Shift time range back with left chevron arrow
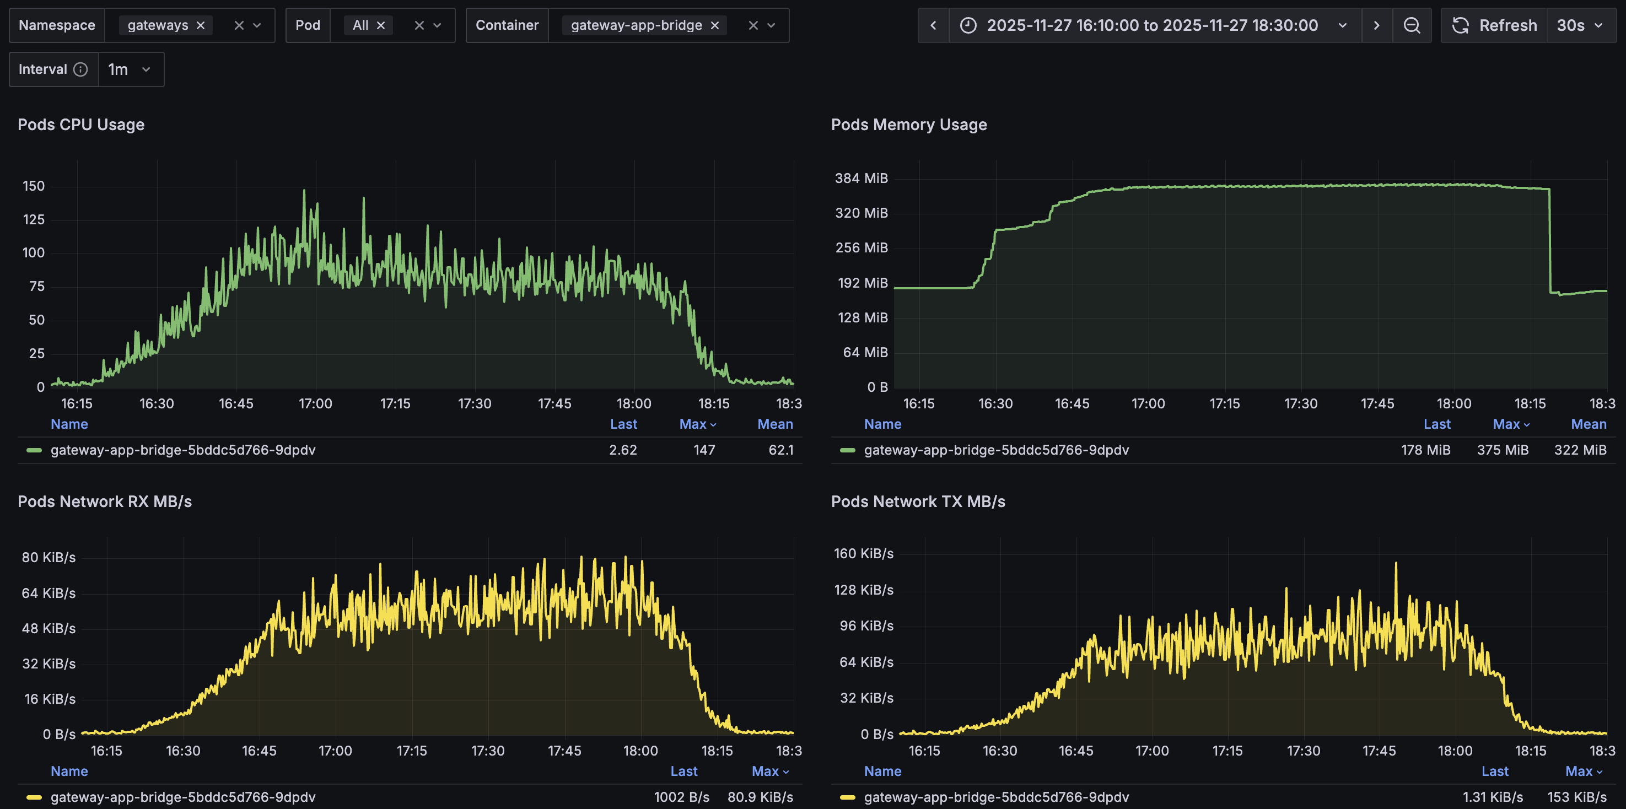This screenshot has height=809, width=1626. (x=933, y=25)
